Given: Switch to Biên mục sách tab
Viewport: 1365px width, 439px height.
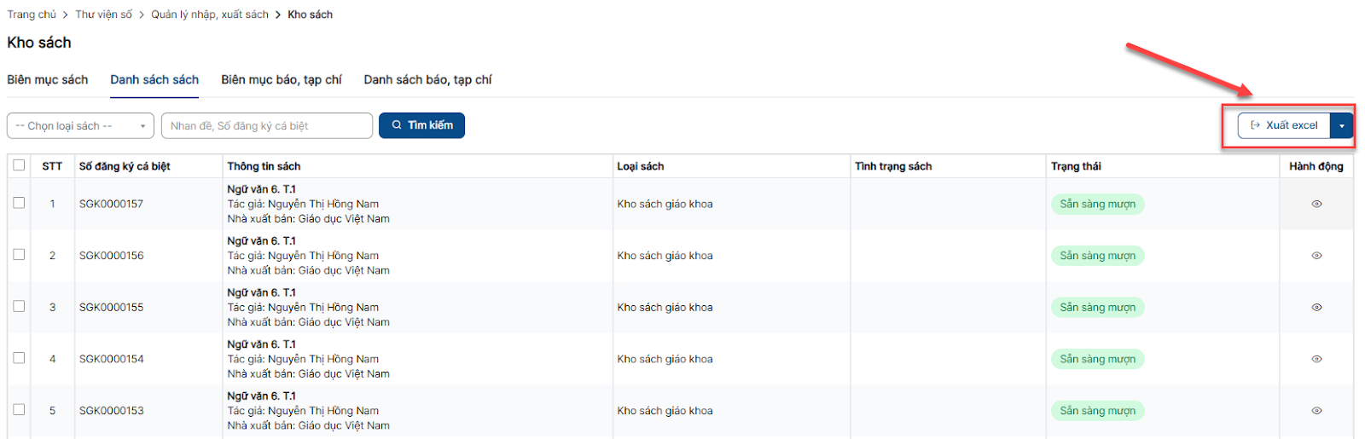Looking at the screenshot, I should [48, 79].
